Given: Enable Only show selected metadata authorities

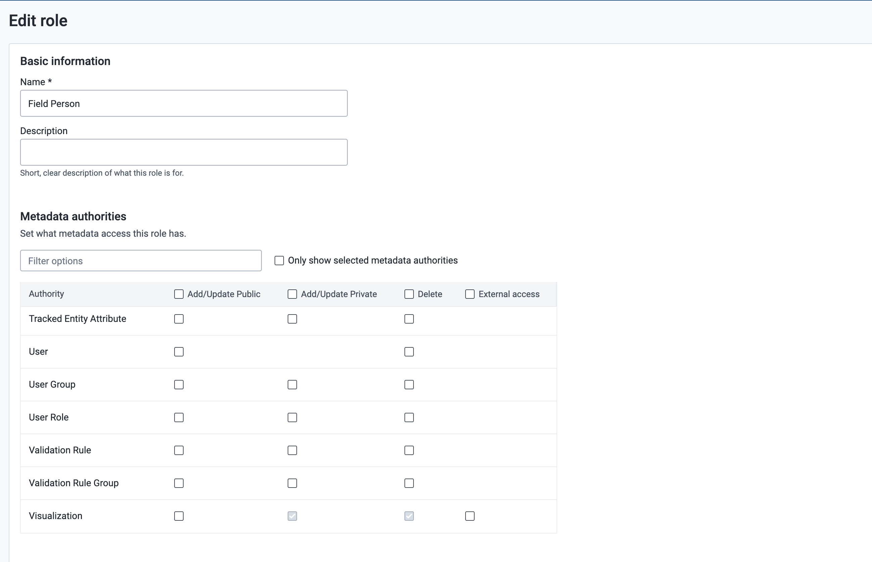Looking at the screenshot, I should tap(279, 261).
